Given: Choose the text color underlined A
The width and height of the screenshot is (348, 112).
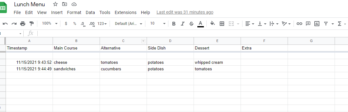Looking at the screenshot, I should 200,24.
